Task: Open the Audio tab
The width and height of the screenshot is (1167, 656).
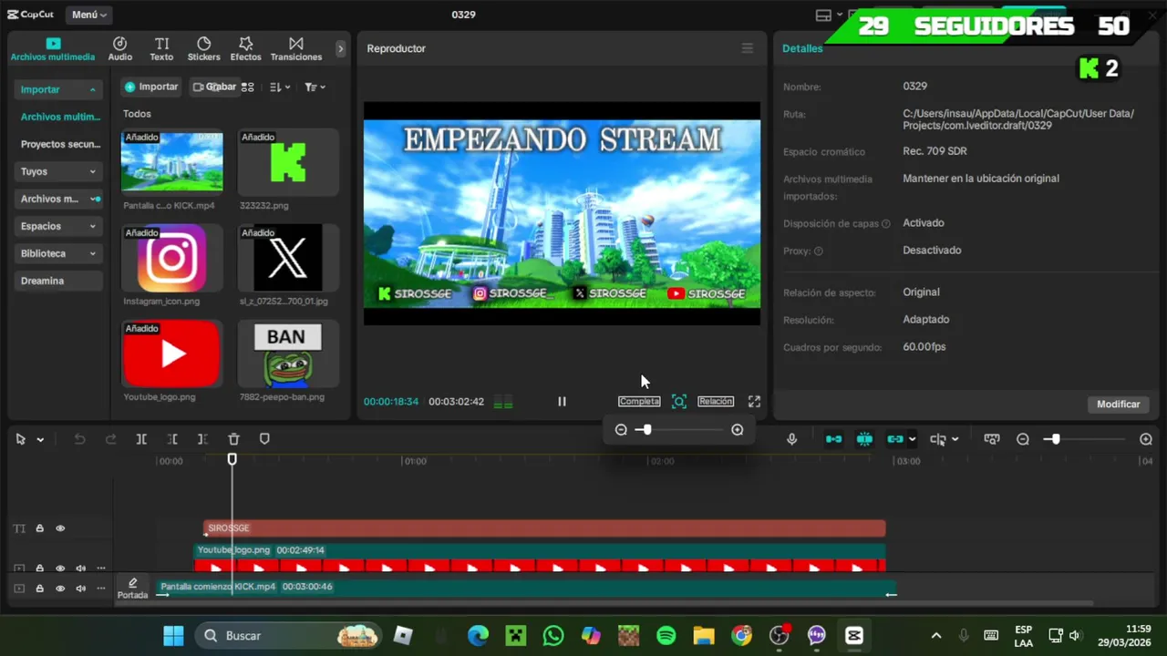Action: click(x=119, y=49)
